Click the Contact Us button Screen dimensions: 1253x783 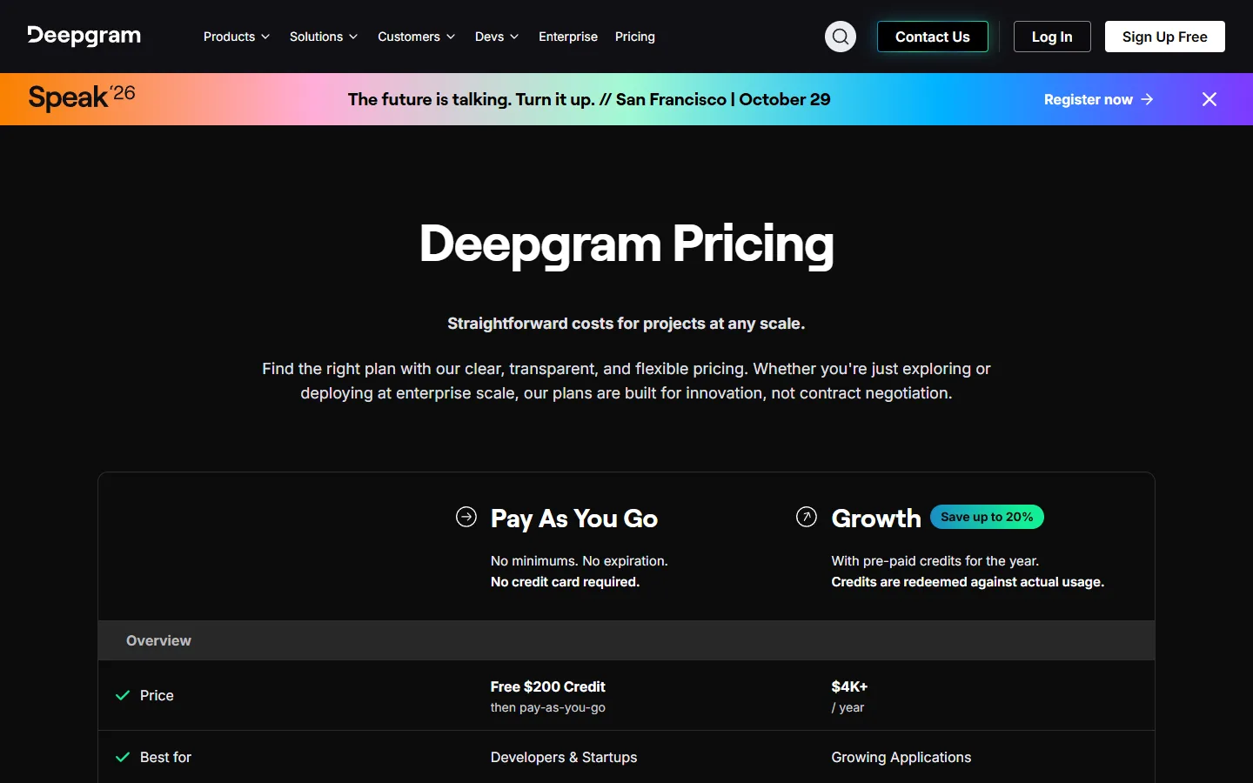(933, 37)
